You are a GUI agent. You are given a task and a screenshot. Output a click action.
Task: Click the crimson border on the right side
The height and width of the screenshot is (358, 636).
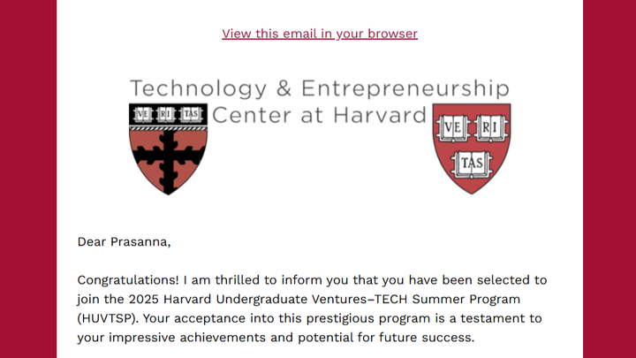[609, 179]
